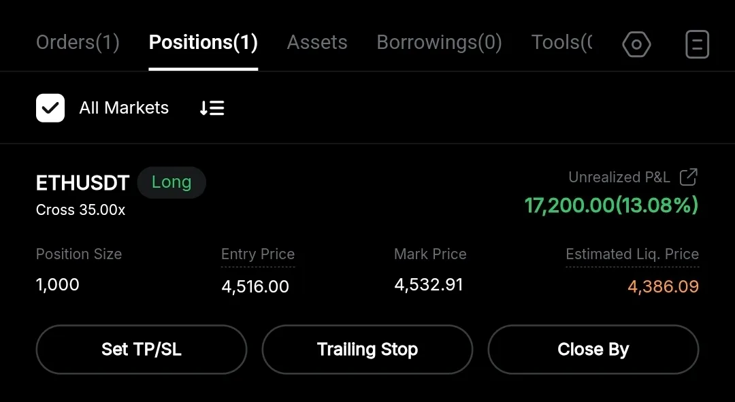Click the sort positions icon

212,108
